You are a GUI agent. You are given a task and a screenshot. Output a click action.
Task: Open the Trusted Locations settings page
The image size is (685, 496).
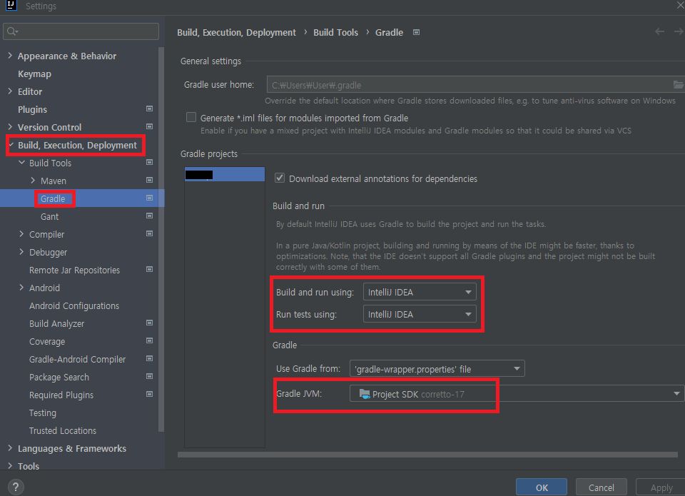pyautogui.click(x=63, y=430)
